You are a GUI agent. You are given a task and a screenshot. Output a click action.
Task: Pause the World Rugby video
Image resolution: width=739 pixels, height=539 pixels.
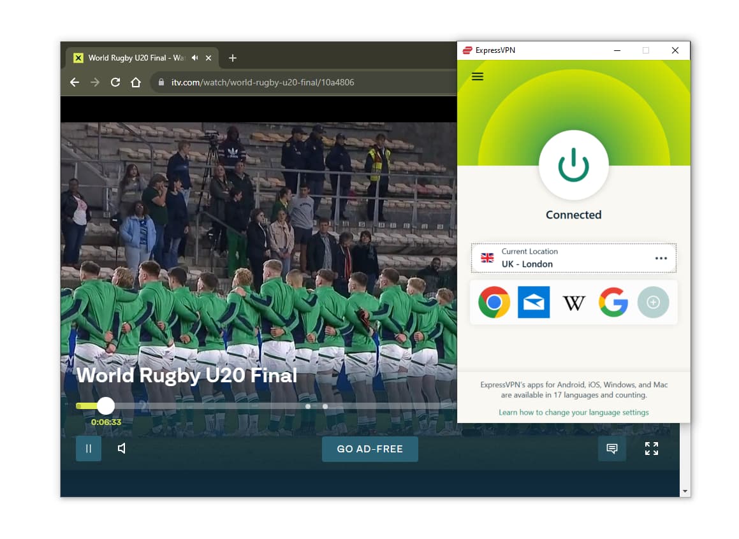pos(89,449)
